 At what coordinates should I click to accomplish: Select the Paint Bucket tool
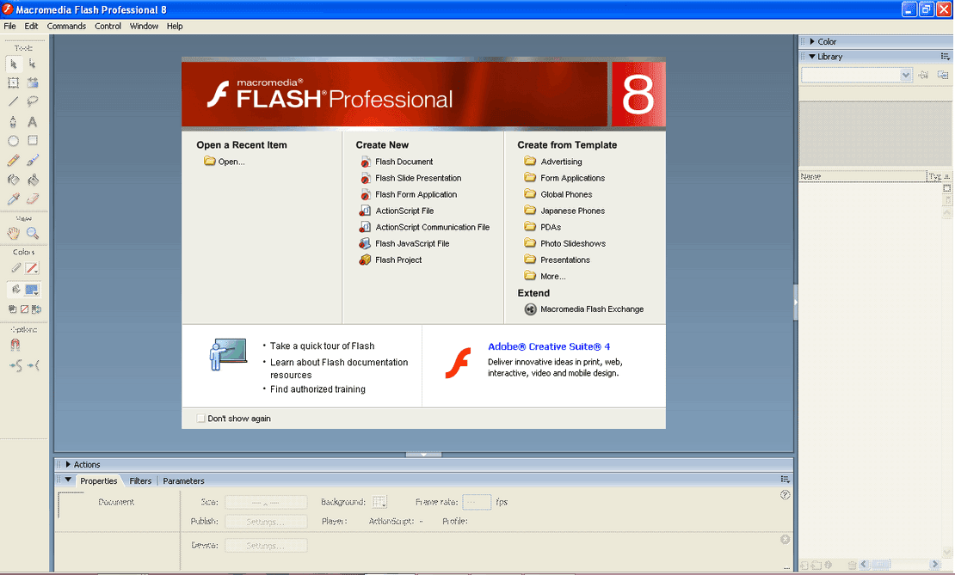[x=33, y=180]
